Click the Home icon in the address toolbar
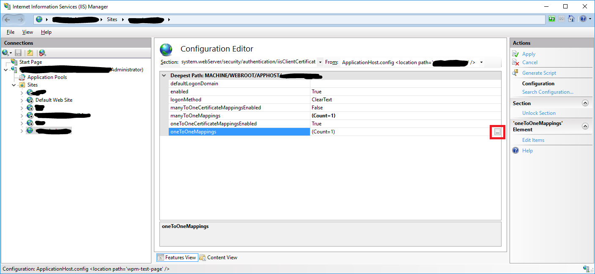 [571, 19]
